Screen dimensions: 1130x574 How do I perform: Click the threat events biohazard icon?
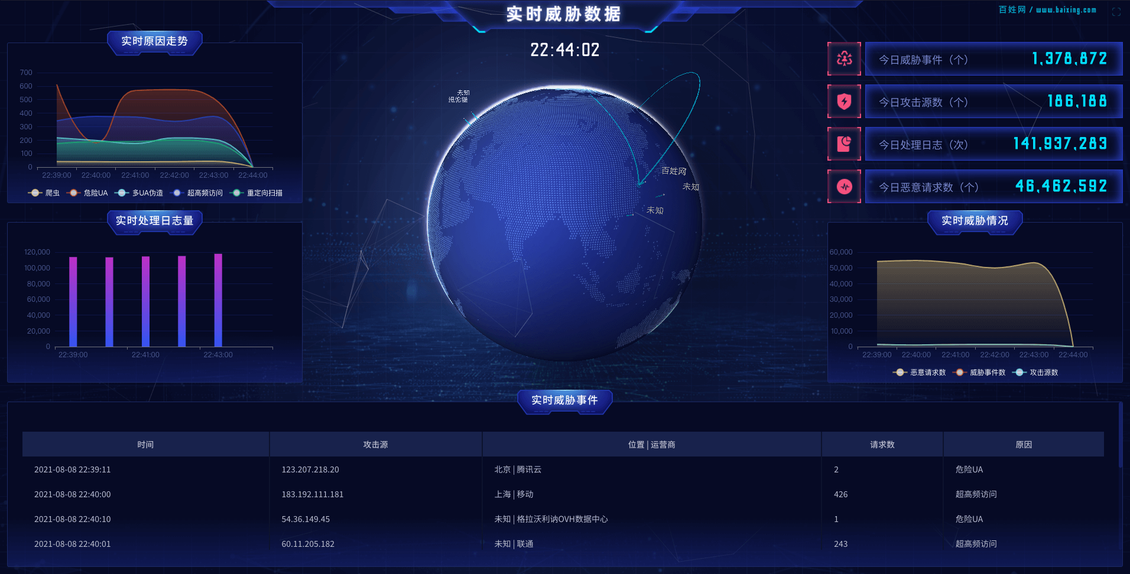click(844, 58)
